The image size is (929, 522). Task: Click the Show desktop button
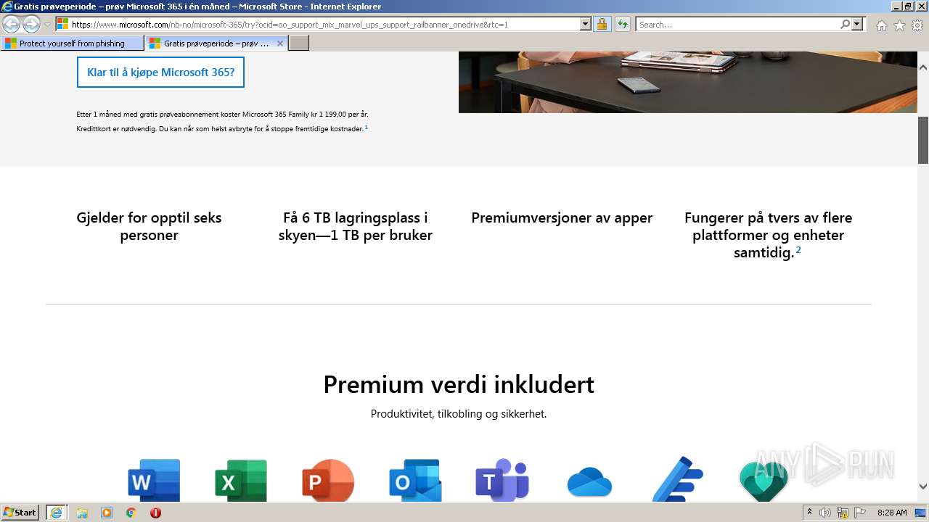tap(922, 513)
